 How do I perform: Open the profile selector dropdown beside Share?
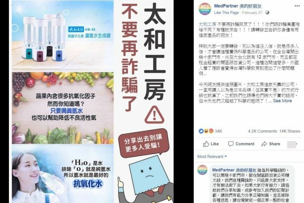pyautogui.click(x=292, y=145)
